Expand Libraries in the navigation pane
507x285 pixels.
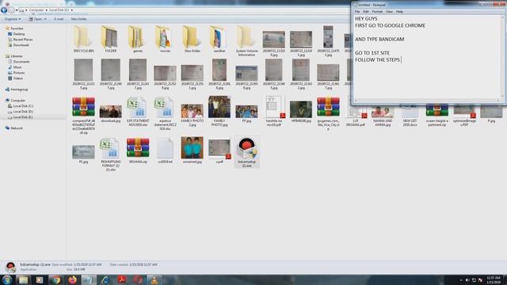(16, 56)
